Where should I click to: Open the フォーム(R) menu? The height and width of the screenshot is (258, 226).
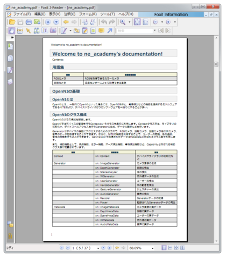88,14
